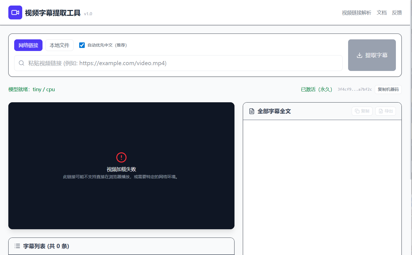This screenshot has height=255, width=412.
Task: Switch to the 网络链接 tab
Action: [28, 45]
